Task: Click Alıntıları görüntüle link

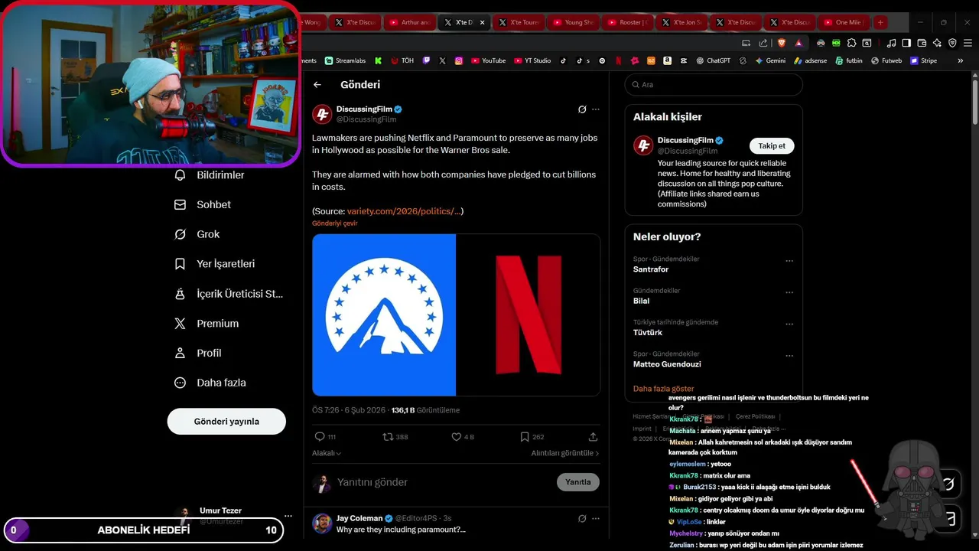Action: pos(565,453)
